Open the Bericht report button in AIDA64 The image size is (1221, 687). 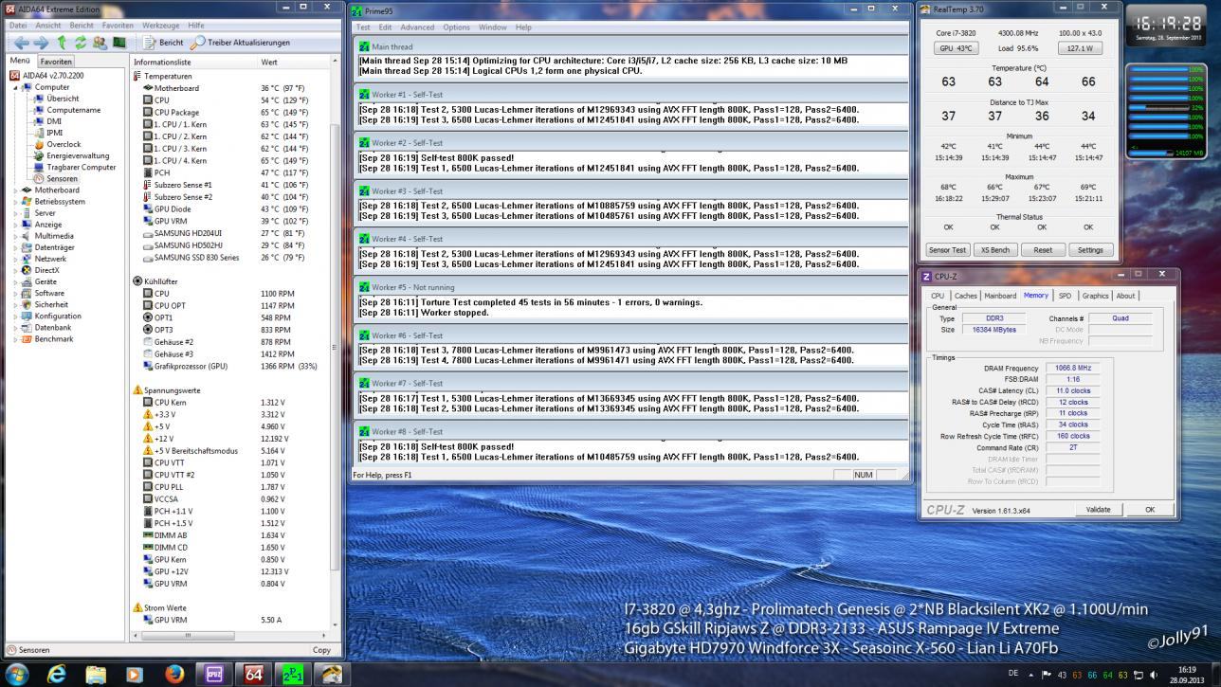pos(163,43)
